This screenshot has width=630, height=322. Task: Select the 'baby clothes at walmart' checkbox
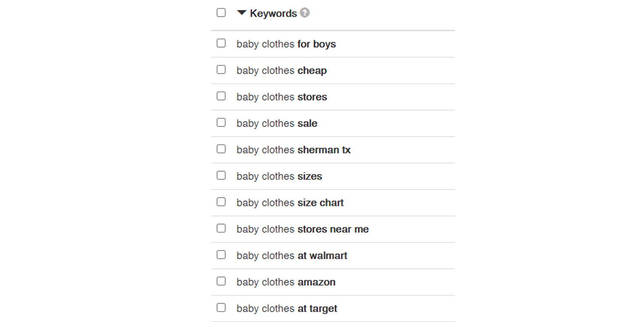click(x=221, y=254)
